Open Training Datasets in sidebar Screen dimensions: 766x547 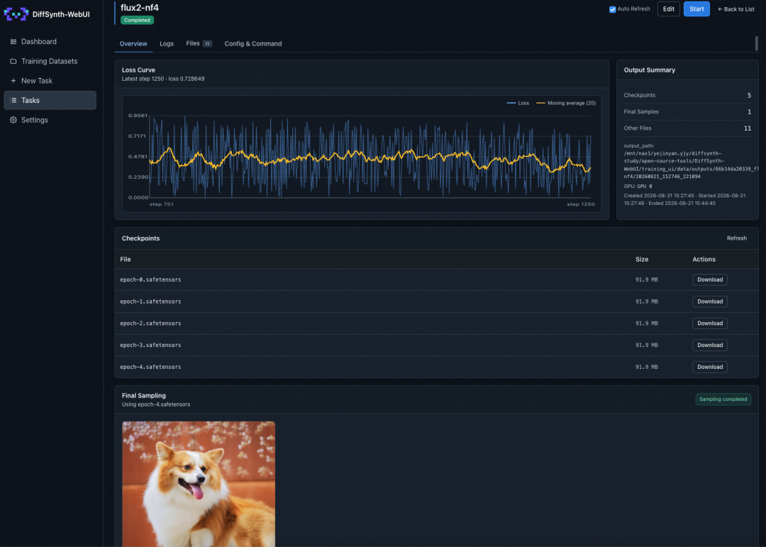point(50,61)
